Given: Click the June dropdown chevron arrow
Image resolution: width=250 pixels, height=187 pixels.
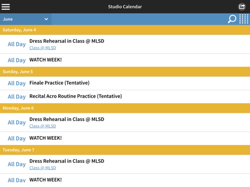Looking at the screenshot, I should pos(46,19).
